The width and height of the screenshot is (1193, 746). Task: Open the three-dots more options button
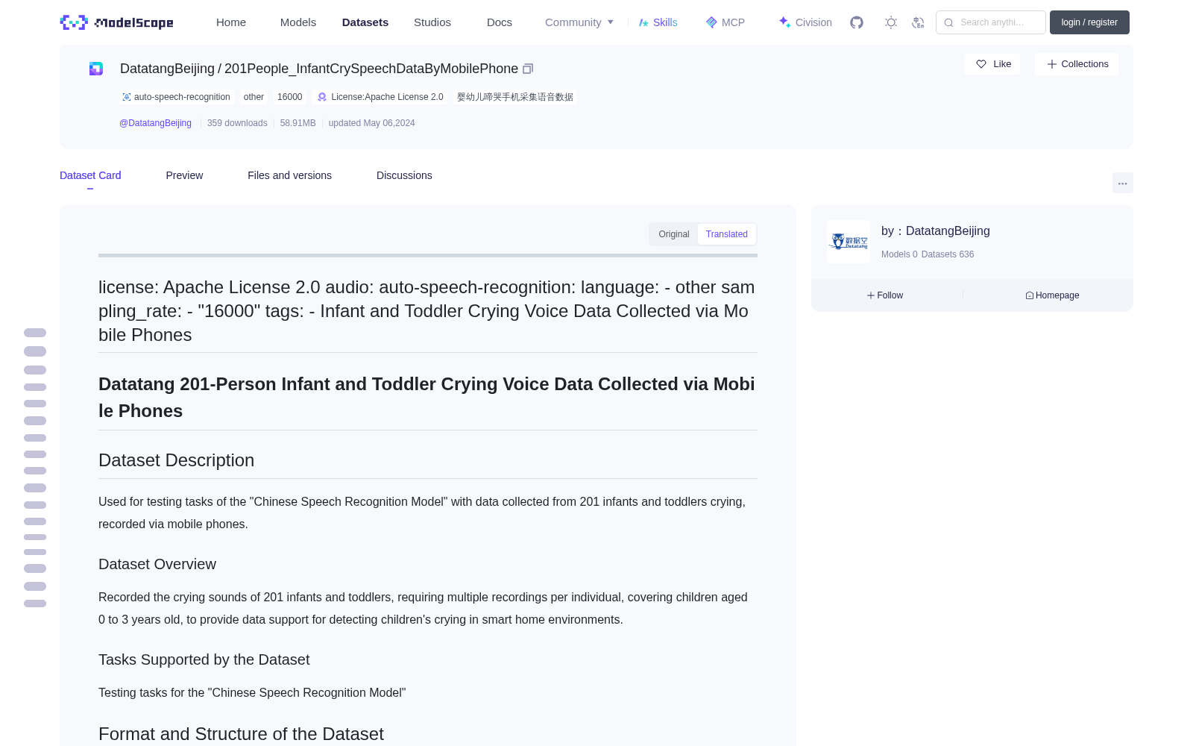pyautogui.click(x=1122, y=183)
